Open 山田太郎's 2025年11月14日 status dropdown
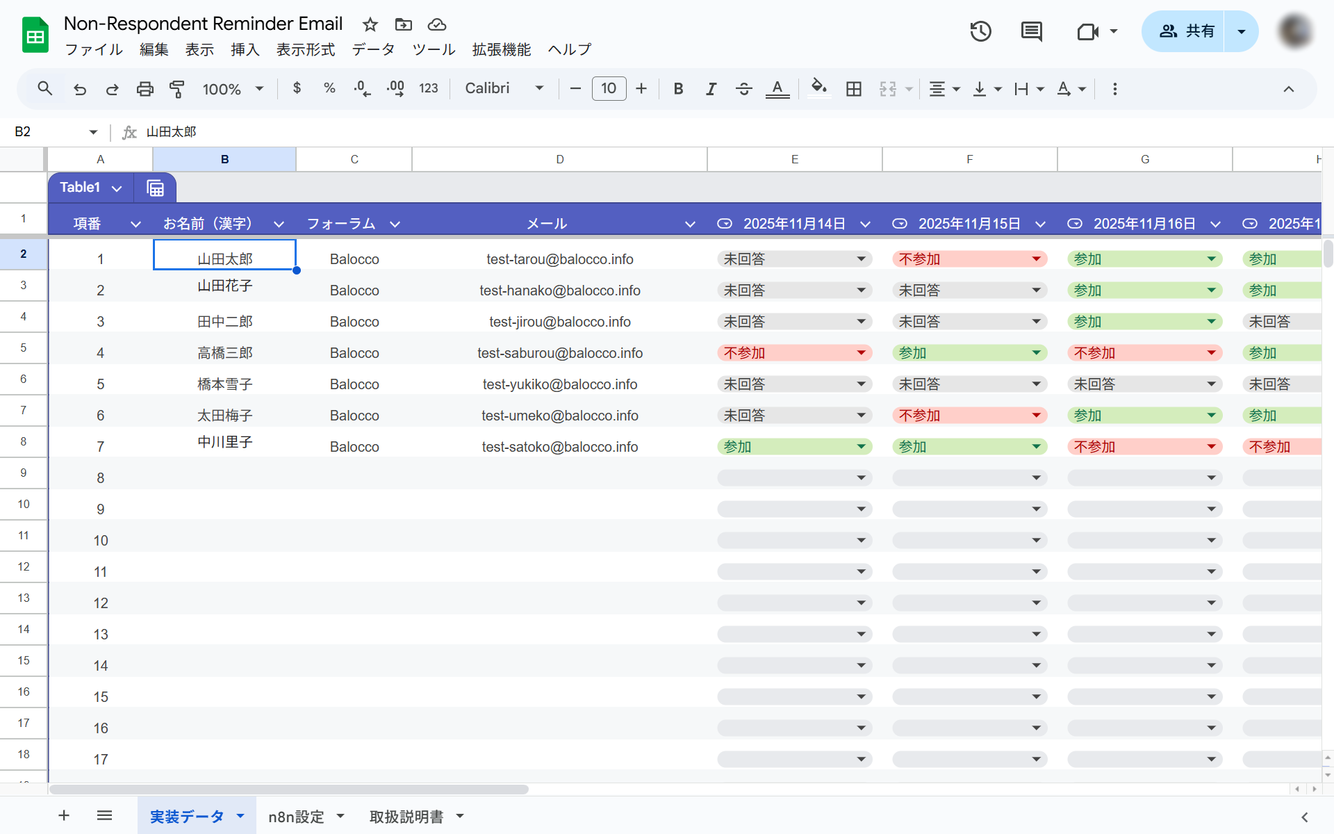Viewport: 1334px width, 834px height. 860,259
